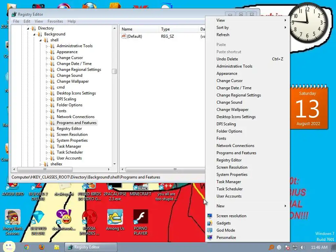Collapse the Directory tree node
This screenshot has height=252, width=336.
tap(28, 29)
